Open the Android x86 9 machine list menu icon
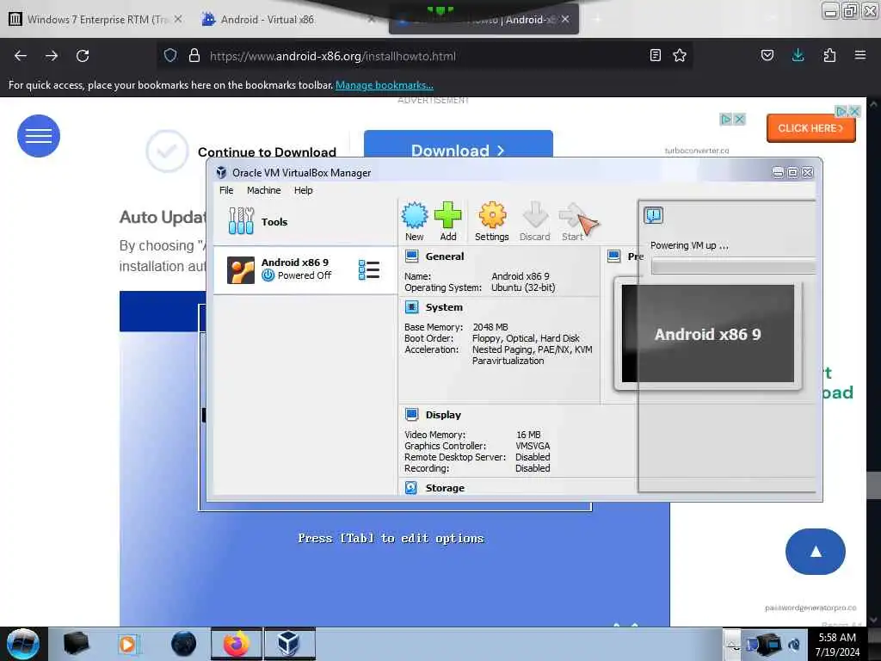881x661 pixels. tap(369, 269)
